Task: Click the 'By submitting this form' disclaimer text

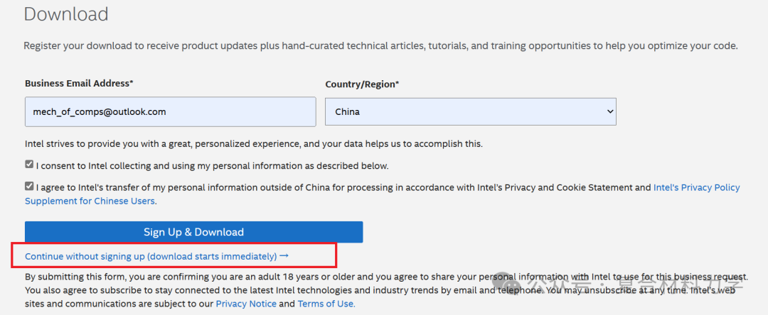Action: tap(386, 290)
